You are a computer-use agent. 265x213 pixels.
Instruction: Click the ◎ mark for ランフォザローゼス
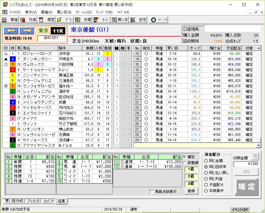point(6,86)
